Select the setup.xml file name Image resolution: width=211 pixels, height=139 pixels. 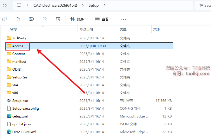point(20,116)
